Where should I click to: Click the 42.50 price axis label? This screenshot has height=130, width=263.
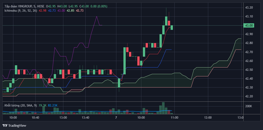click(x=249, y=70)
